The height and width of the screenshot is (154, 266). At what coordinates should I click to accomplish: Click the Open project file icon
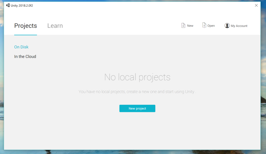pos(204,25)
